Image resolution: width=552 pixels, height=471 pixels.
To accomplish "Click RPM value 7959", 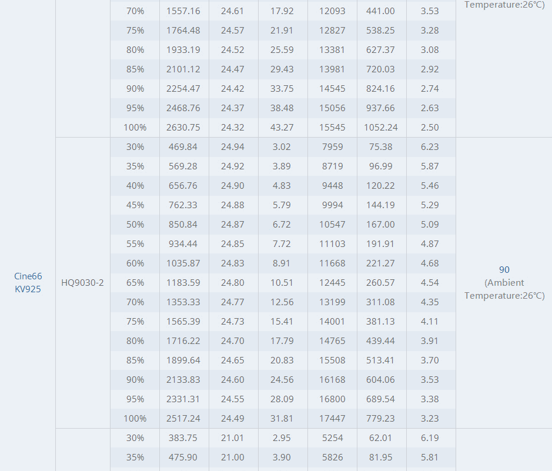I will pos(332,147).
